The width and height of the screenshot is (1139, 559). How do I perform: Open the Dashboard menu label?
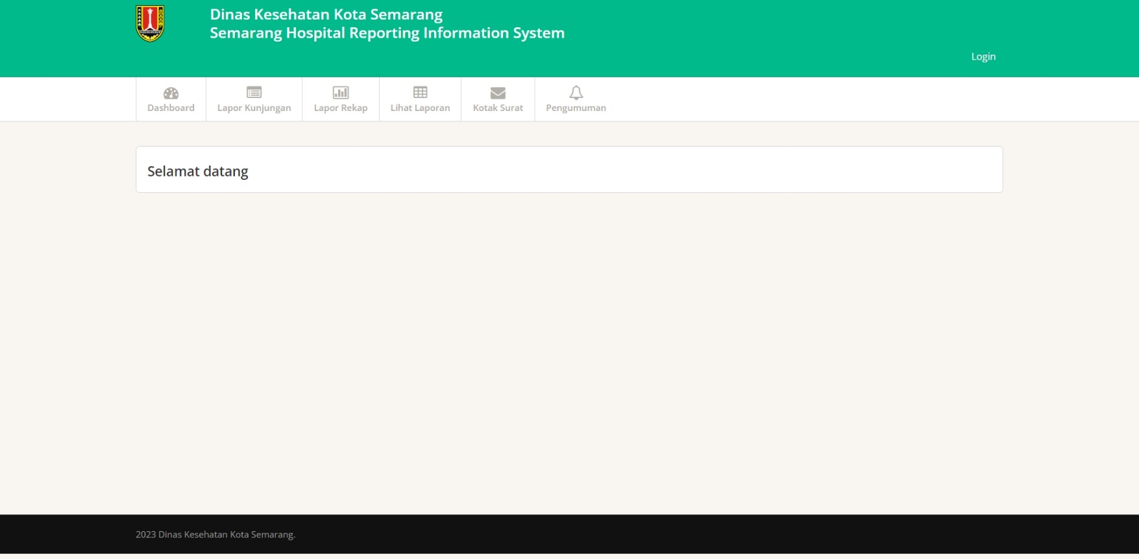click(171, 108)
